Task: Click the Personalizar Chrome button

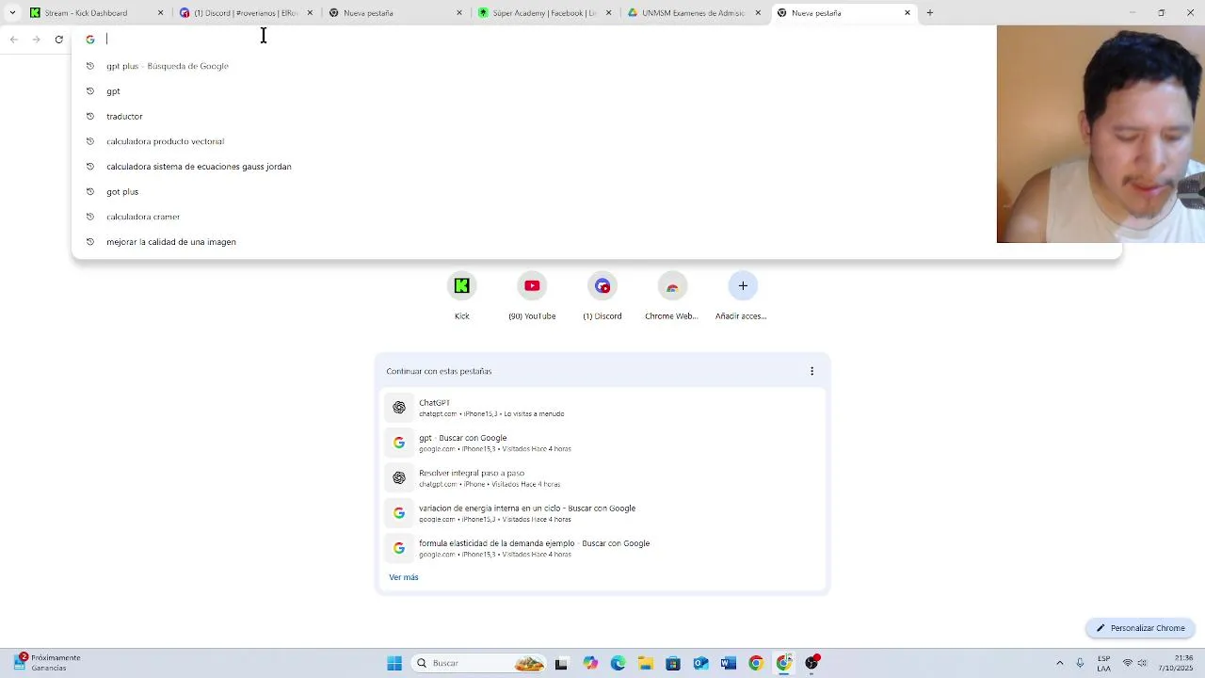Action: pyautogui.click(x=1140, y=628)
